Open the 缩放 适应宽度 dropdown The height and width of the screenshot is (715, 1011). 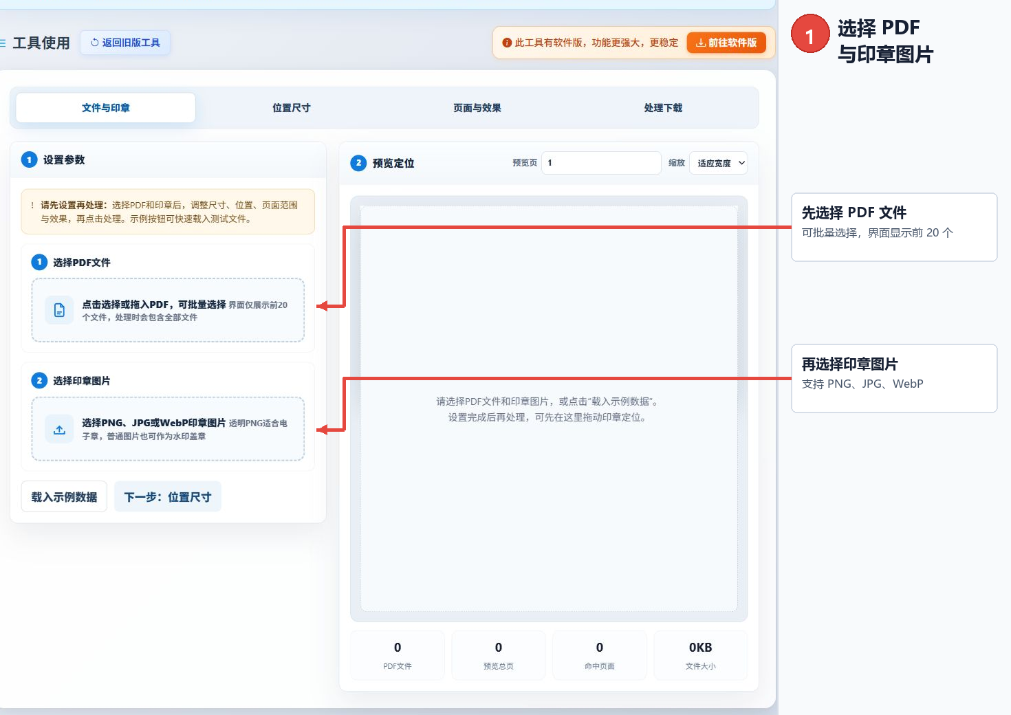[718, 163]
